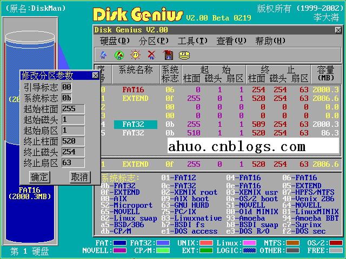346x259 pixels.
Task: Open the 分区(P) menu
Action: pyautogui.click(x=154, y=41)
